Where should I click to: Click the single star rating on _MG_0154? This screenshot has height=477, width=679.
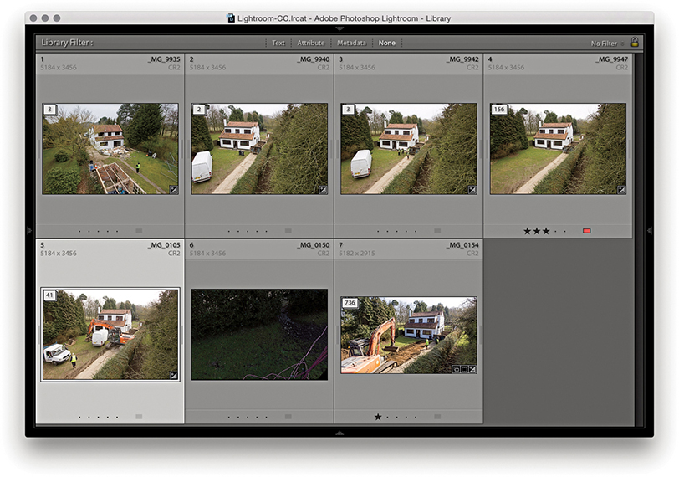(378, 417)
